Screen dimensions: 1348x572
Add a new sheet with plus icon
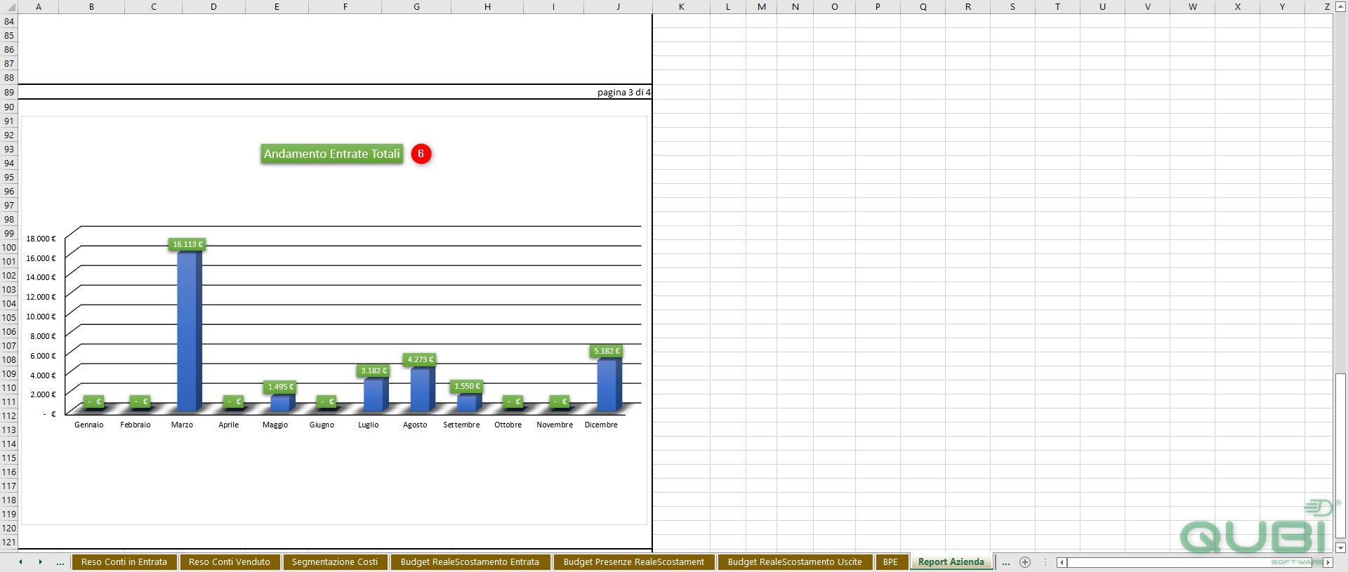[x=1025, y=562]
